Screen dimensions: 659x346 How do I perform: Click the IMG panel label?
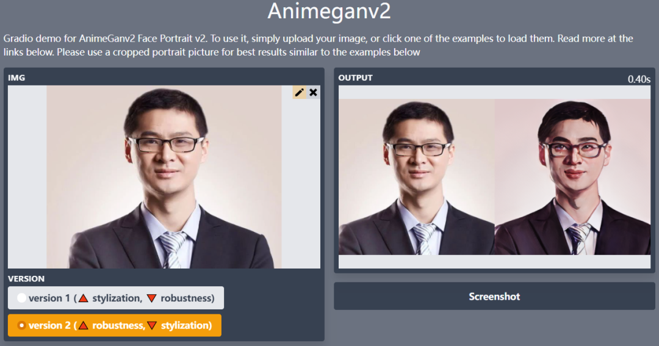tap(16, 77)
